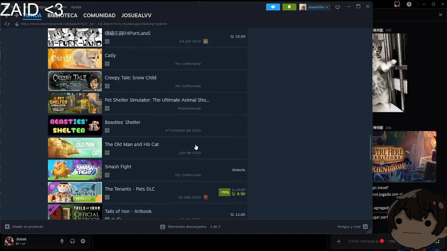The height and width of the screenshot is (251, 447).
Task: Open the Pet Shelter Simulator result
Action: click(147, 103)
